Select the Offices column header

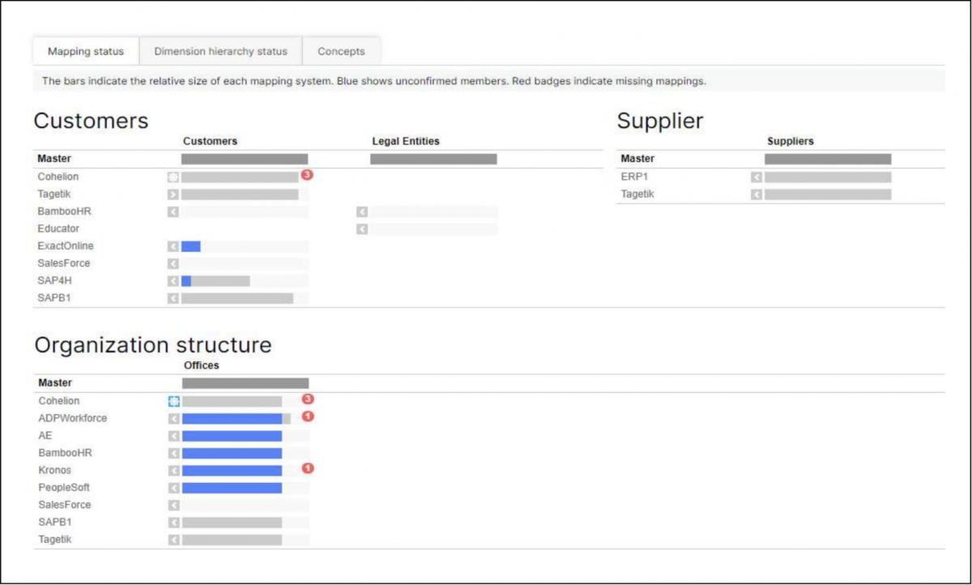pyautogui.click(x=202, y=365)
